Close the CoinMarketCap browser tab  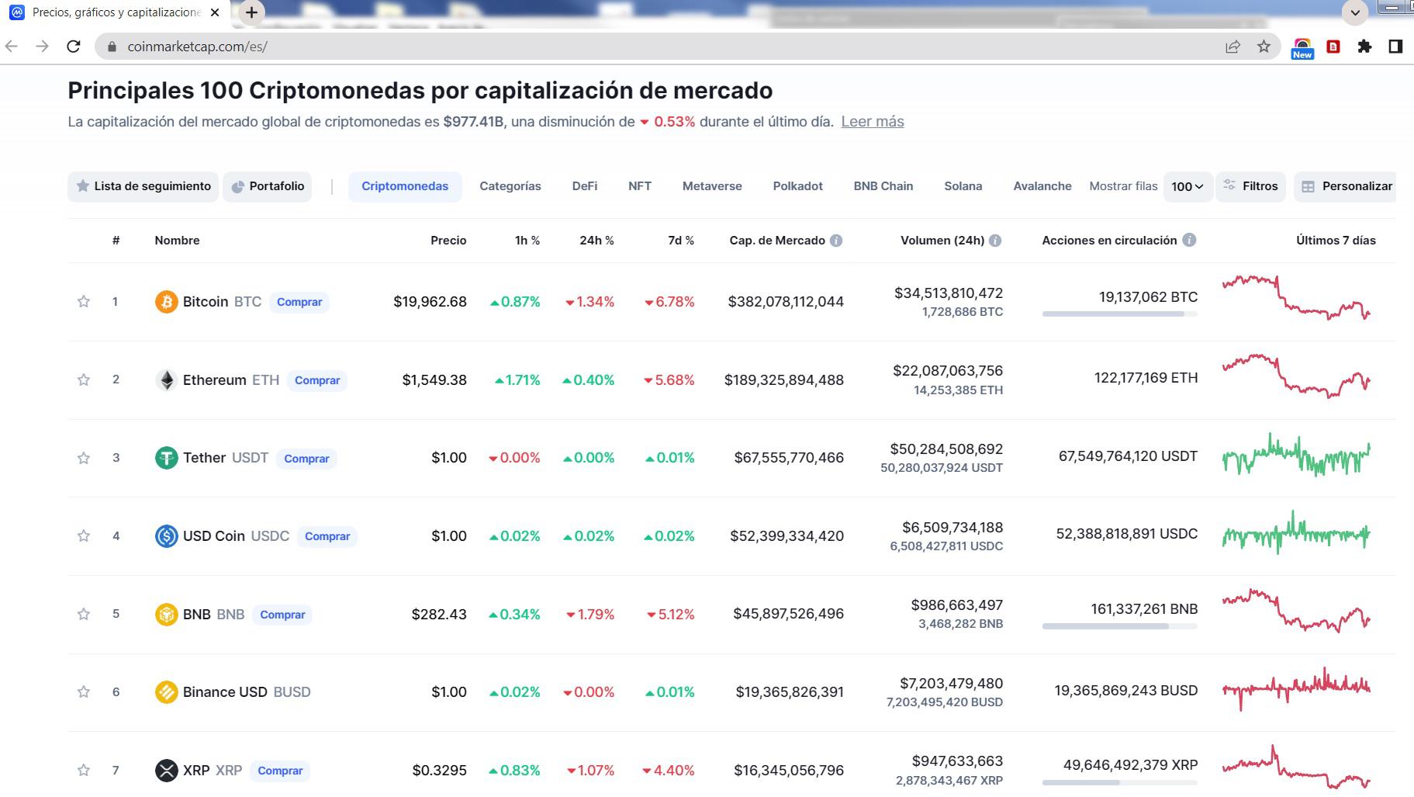tap(215, 12)
